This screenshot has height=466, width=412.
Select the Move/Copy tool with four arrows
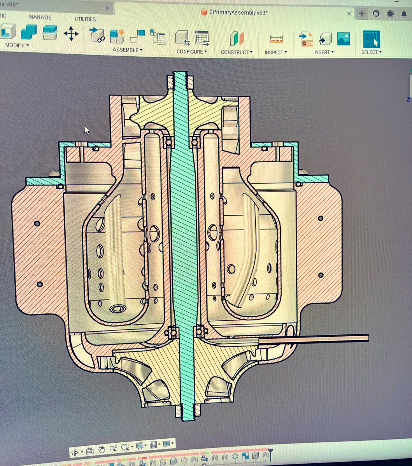pos(71,34)
